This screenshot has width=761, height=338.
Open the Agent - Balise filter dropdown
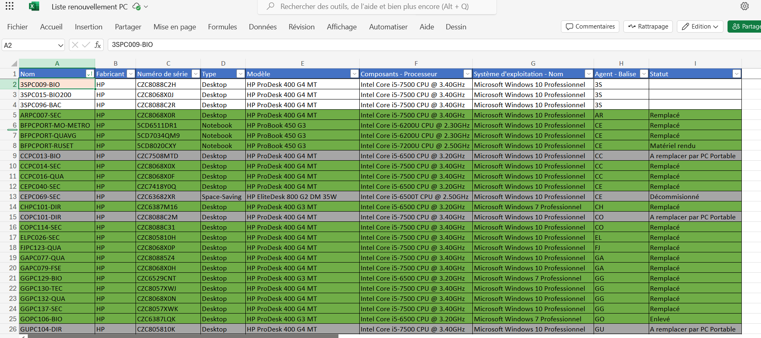pos(644,74)
